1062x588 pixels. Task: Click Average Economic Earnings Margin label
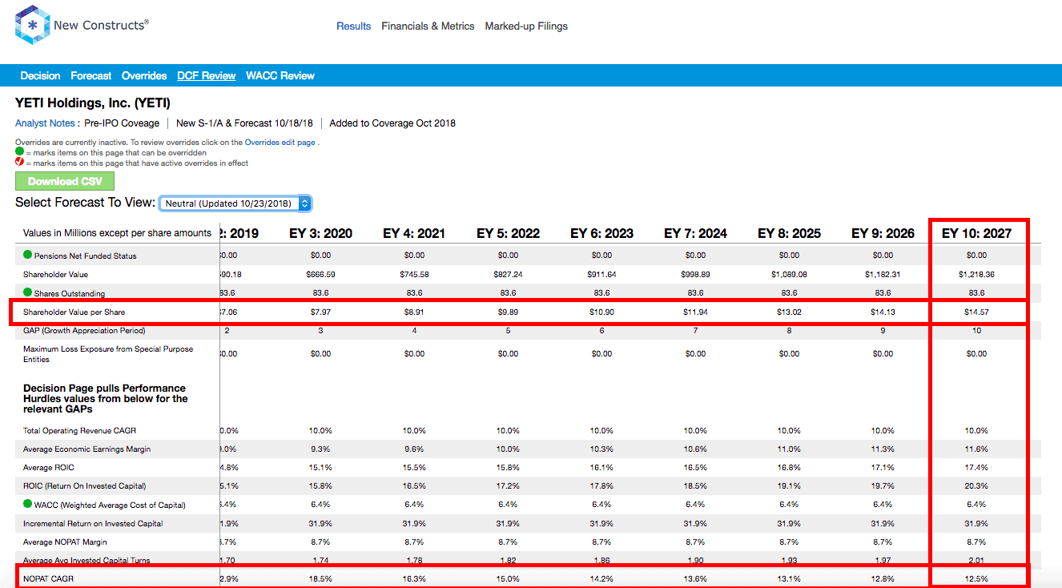86,449
